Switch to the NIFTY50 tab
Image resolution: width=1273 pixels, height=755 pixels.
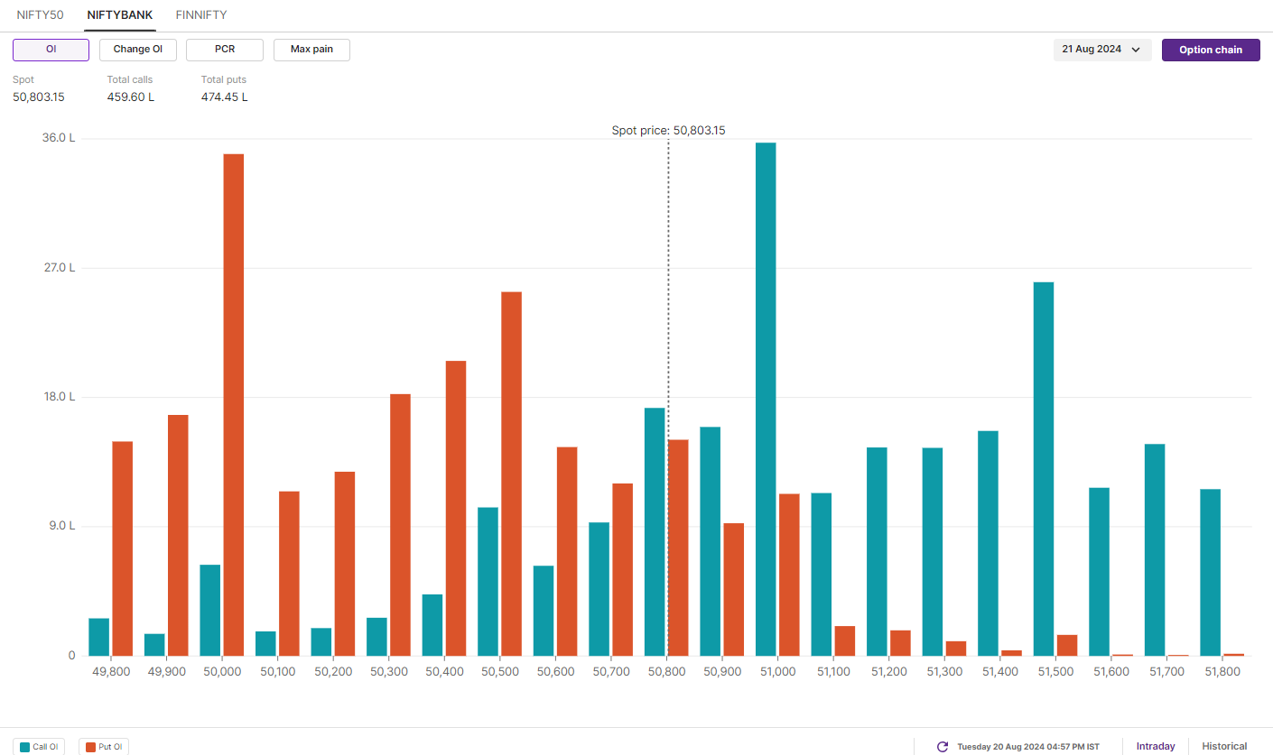click(x=41, y=15)
